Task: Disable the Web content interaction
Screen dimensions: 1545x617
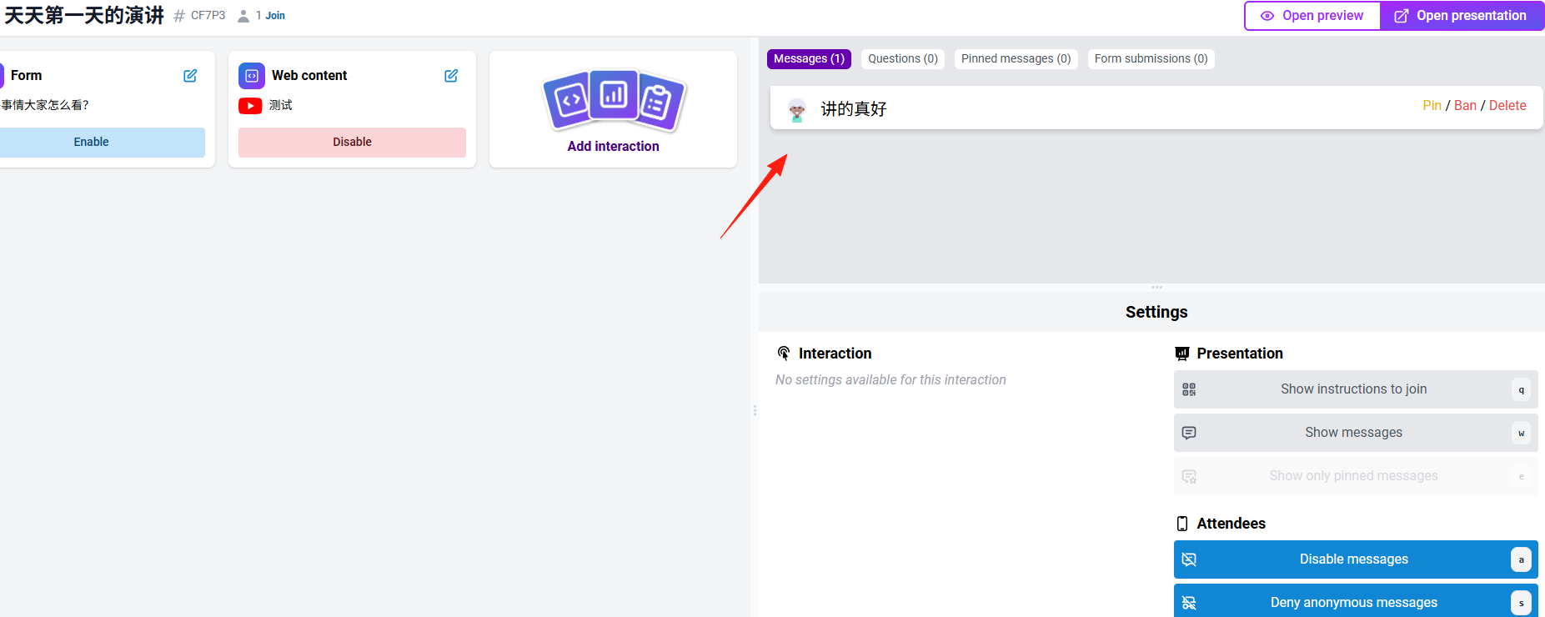Action: [x=352, y=143]
